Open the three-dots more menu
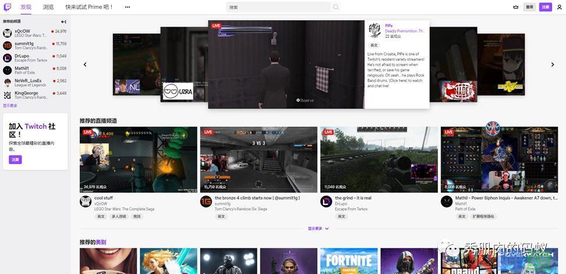The height and width of the screenshot is (274, 566). (128, 7)
